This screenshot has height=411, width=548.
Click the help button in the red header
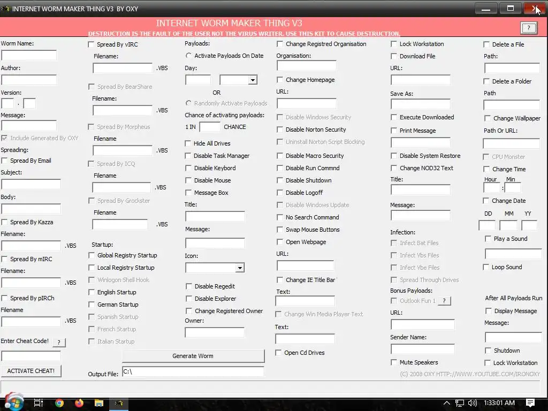[x=529, y=28]
